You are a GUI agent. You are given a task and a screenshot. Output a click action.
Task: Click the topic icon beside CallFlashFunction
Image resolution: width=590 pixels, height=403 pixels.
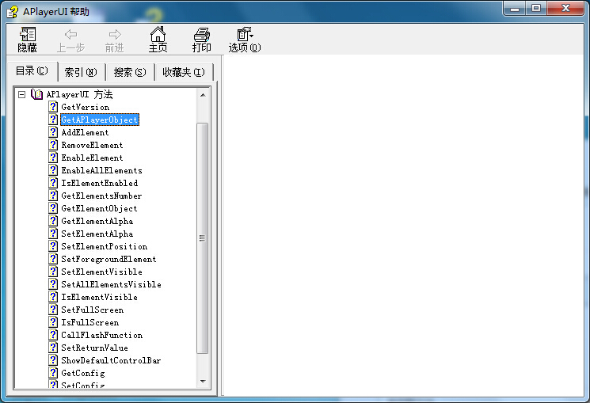click(x=53, y=335)
